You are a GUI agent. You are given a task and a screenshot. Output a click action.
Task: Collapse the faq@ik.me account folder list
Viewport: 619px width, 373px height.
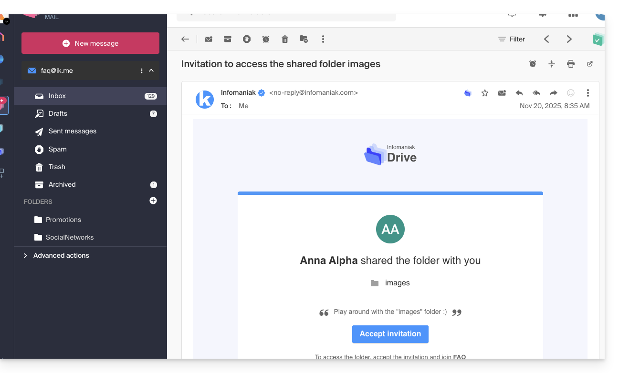point(151,71)
